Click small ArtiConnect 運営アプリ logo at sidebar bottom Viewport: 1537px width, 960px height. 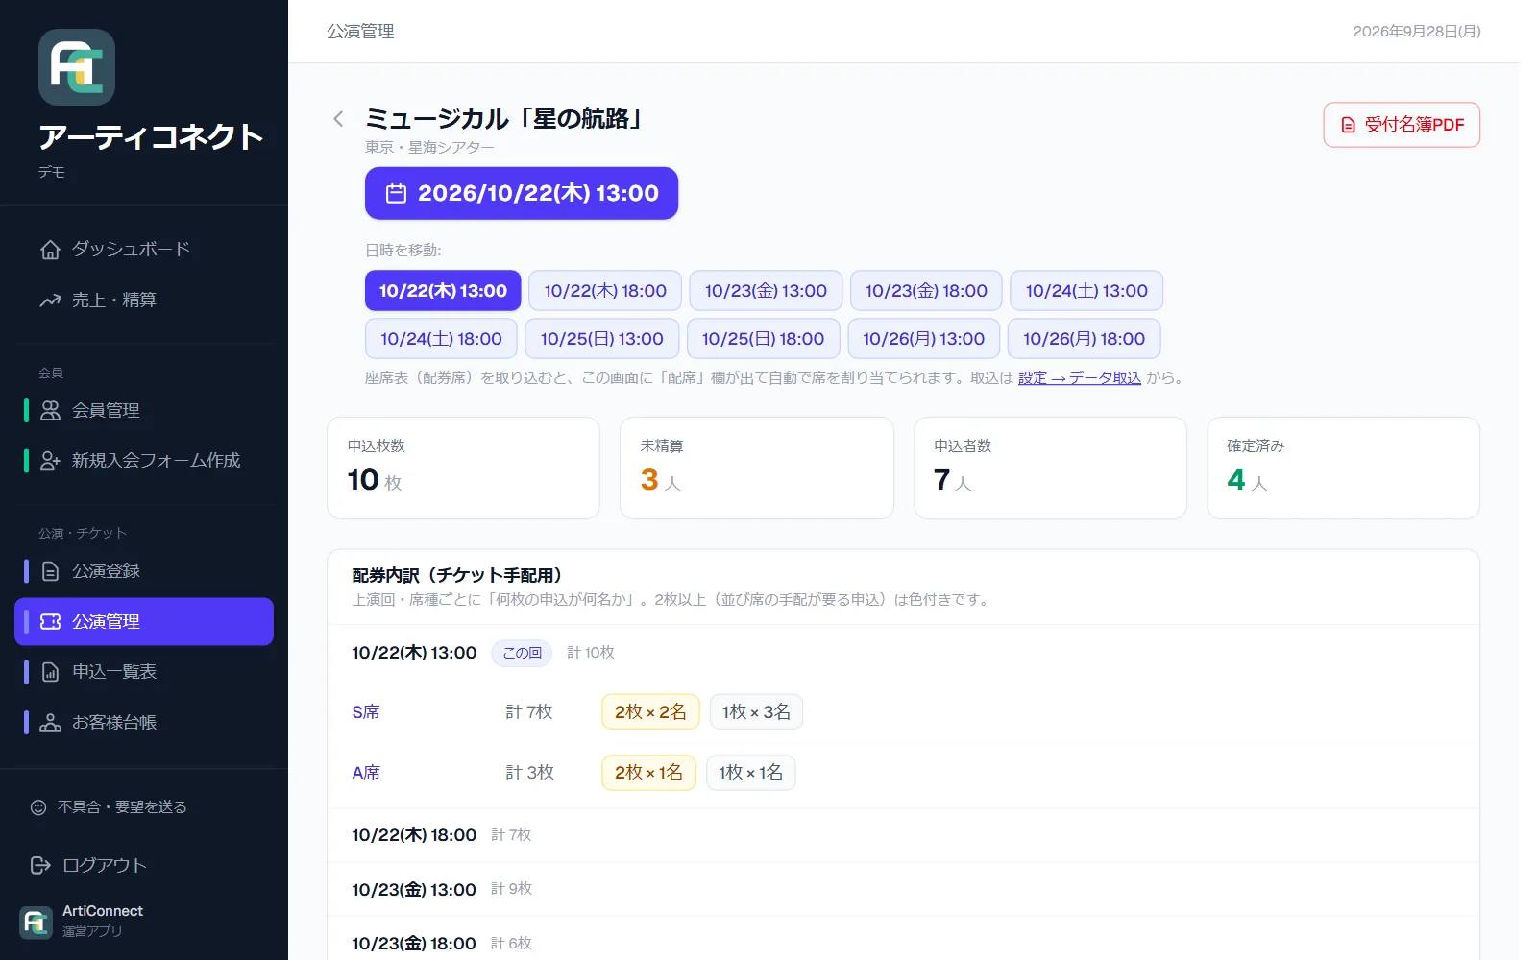pos(37,922)
